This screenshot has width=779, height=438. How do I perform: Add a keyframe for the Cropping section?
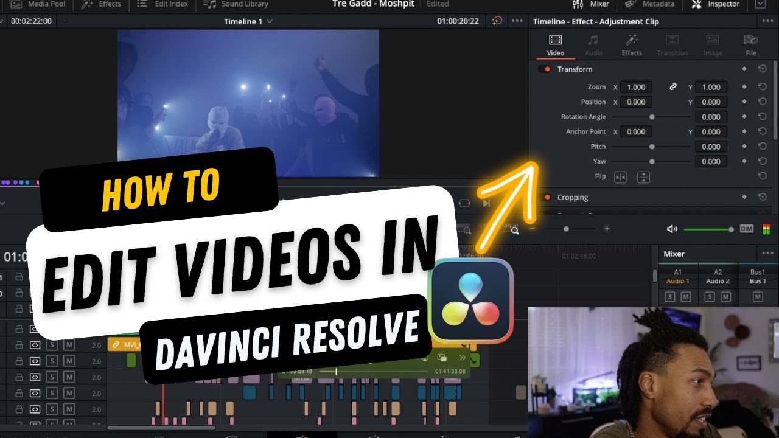coord(744,197)
